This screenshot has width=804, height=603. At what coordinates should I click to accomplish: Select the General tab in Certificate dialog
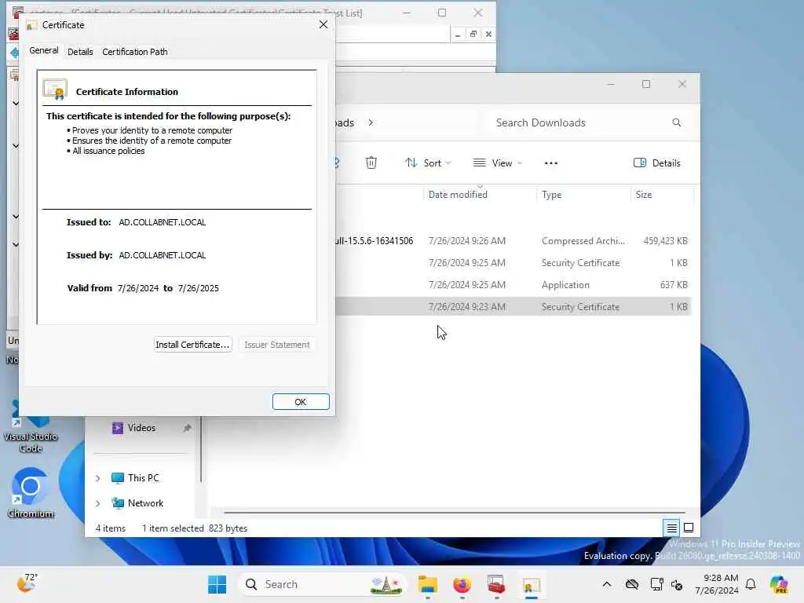tap(44, 50)
